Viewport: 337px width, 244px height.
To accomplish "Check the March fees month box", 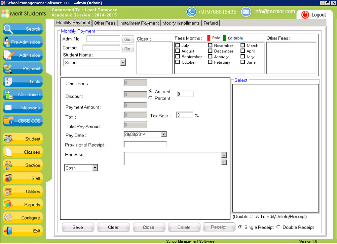I will [243, 45].
